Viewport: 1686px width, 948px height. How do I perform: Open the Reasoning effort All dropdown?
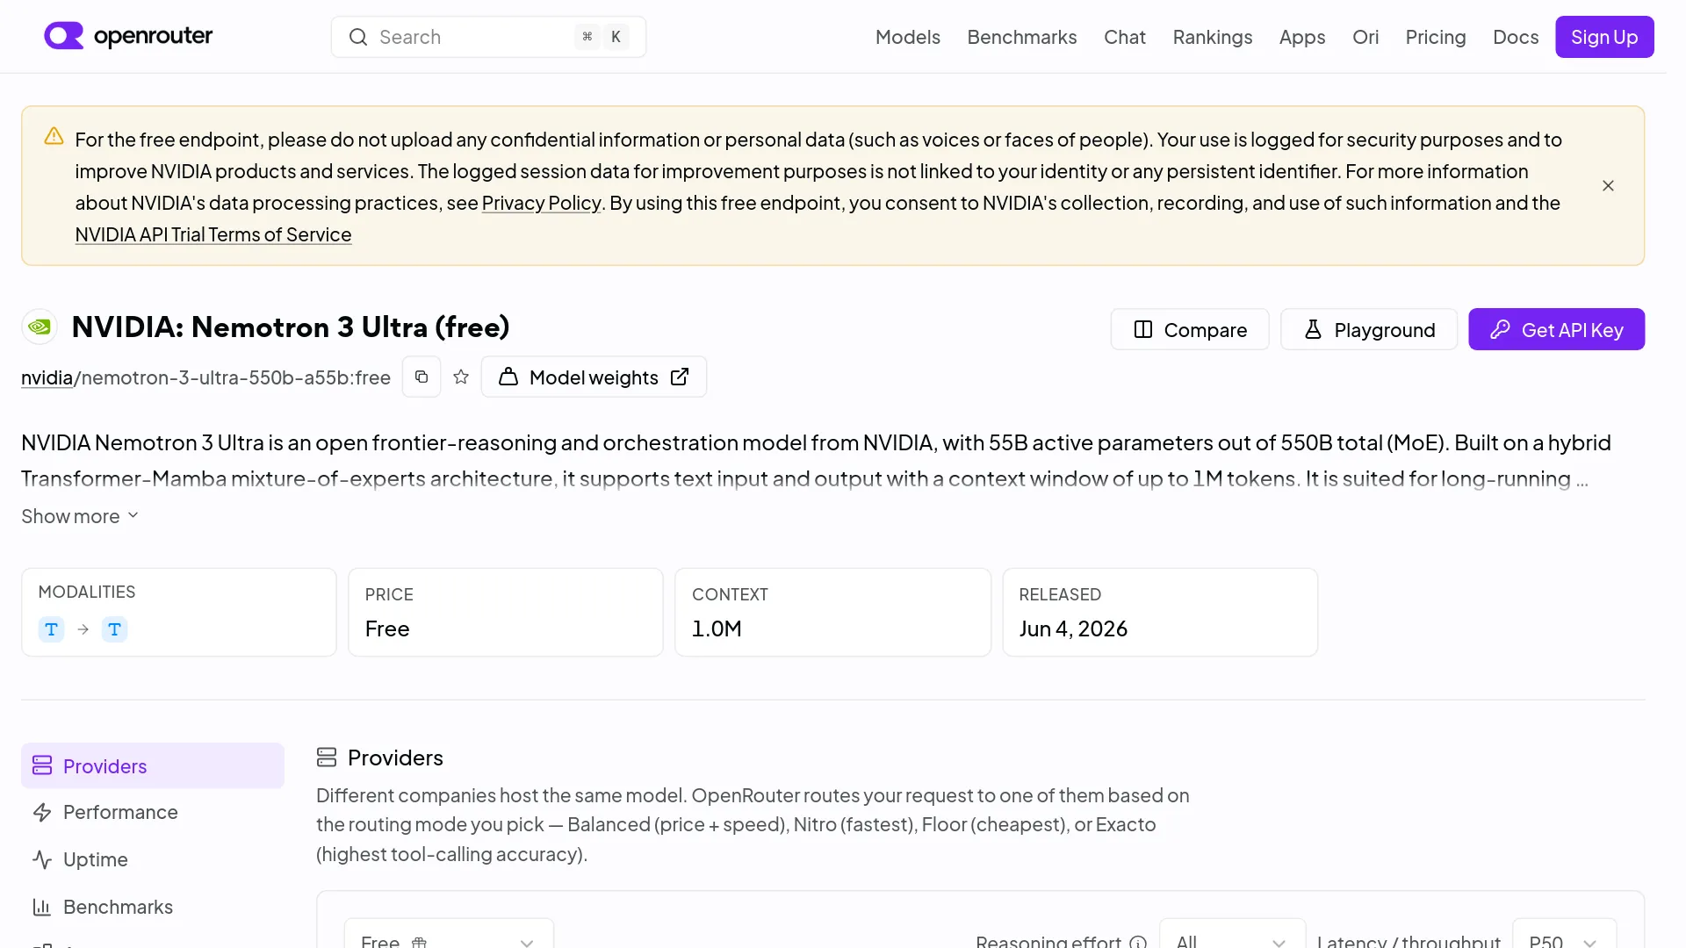click(x=1232, y=934)
